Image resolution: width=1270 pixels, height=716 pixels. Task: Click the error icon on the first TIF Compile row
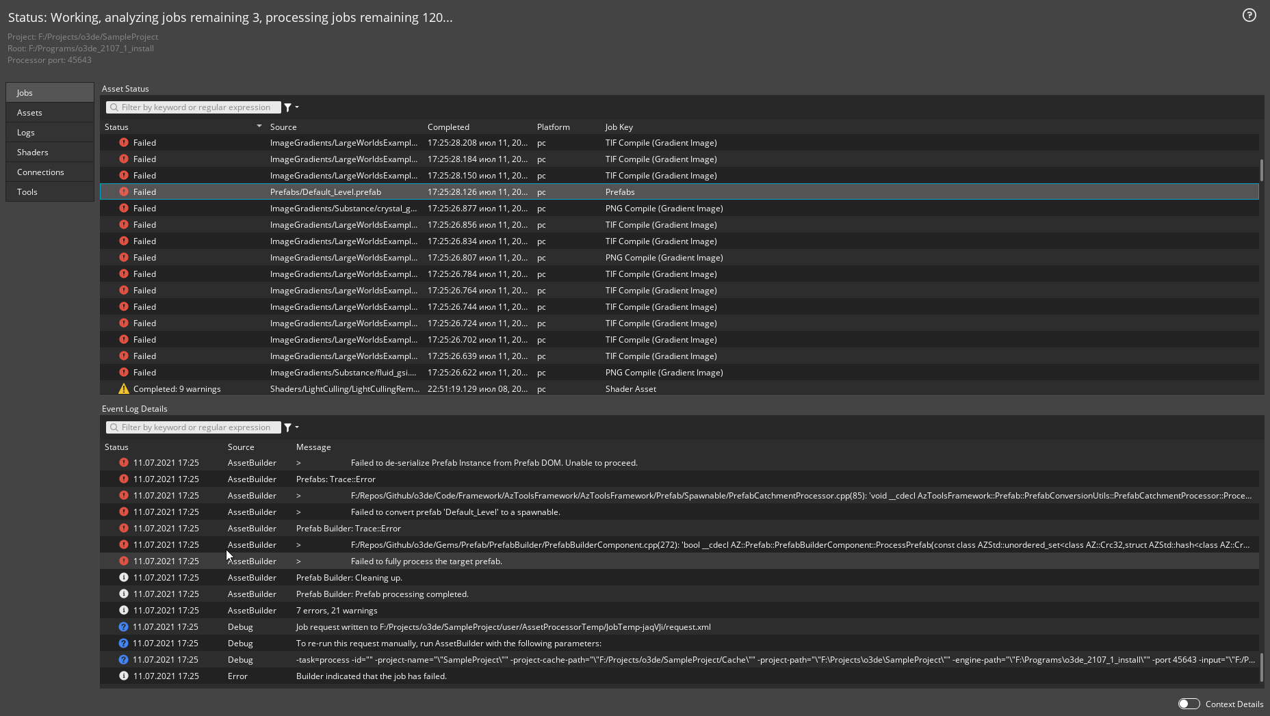pos(124,142)
